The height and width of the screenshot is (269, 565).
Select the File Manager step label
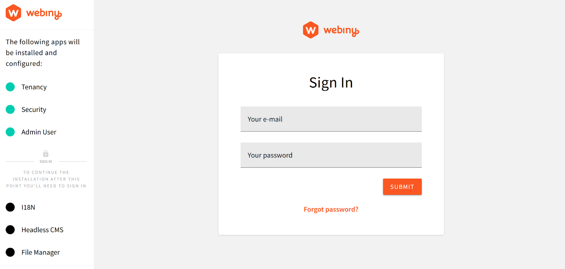41,253
